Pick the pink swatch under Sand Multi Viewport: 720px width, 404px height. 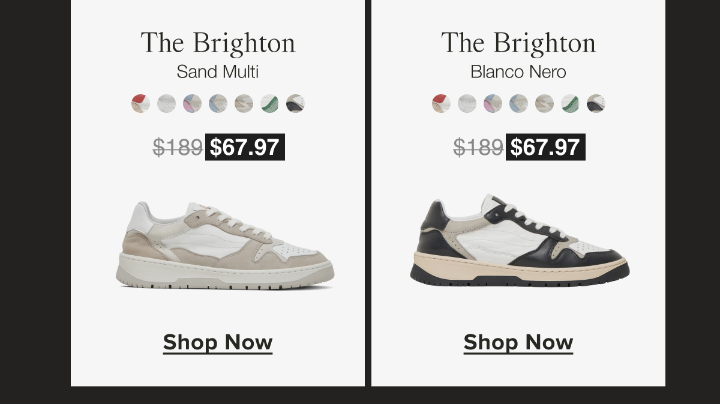(x=192, y=103)
